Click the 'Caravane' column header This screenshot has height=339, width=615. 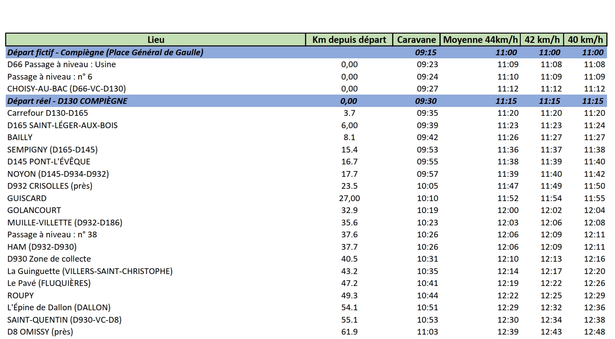click(x=416, y=40)
